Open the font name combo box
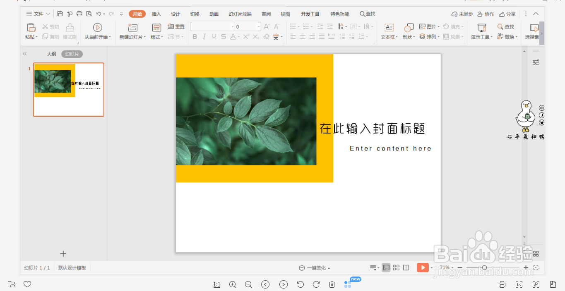565x291 pixels. coord(213,27)
